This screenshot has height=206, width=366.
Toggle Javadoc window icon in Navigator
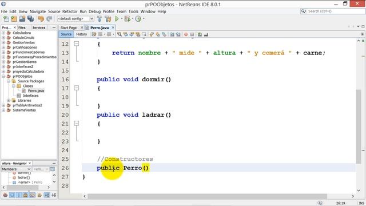tap(53, 169)
